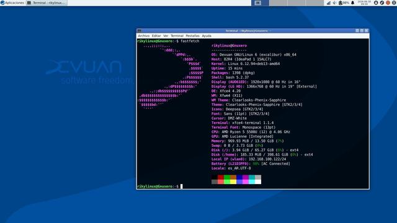Image resolution: width=397 pixels, height=223 pixels.
Task: Open the Archivo menu
Action: [143, 36]
